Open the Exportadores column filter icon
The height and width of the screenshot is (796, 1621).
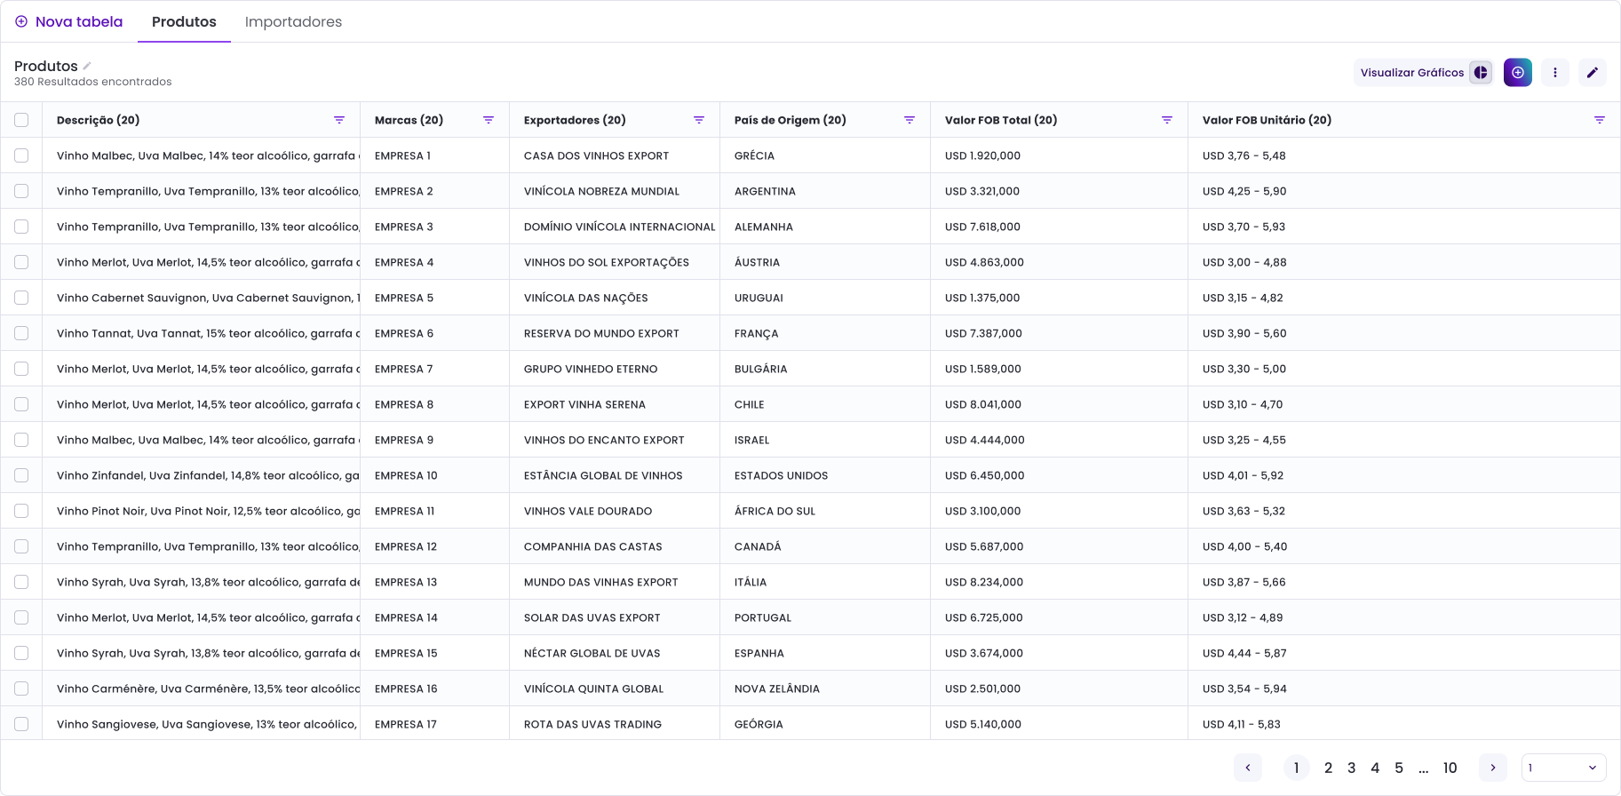click(699, 120)
